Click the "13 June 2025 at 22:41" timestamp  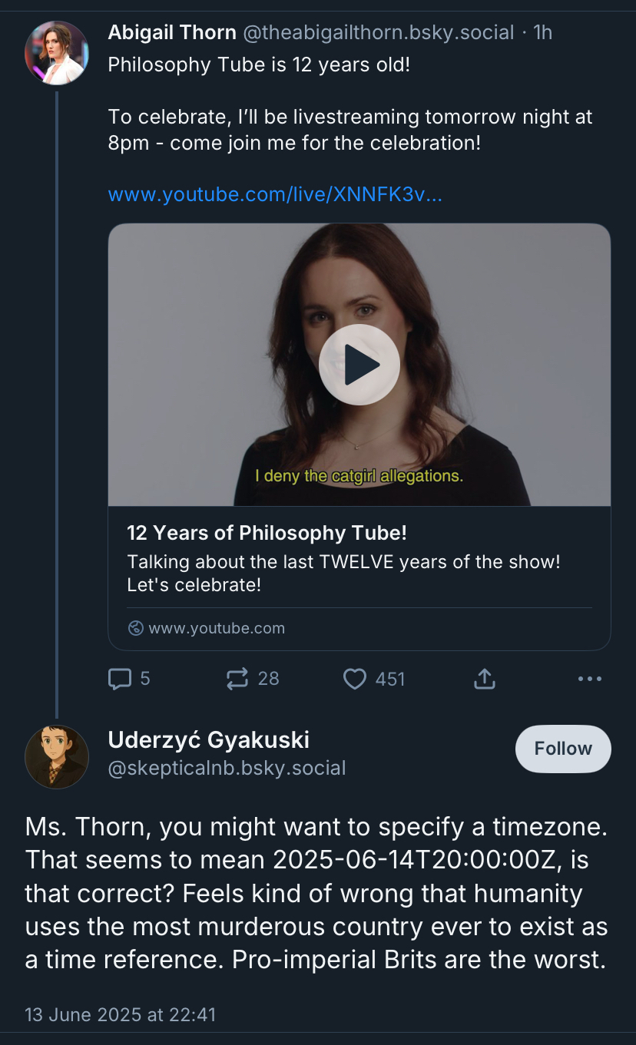click(x=121, y=1014)
